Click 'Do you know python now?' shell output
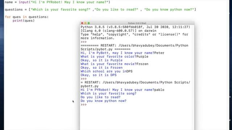The width and height of the screenshot is (232, 130). (x=103, y=101)
